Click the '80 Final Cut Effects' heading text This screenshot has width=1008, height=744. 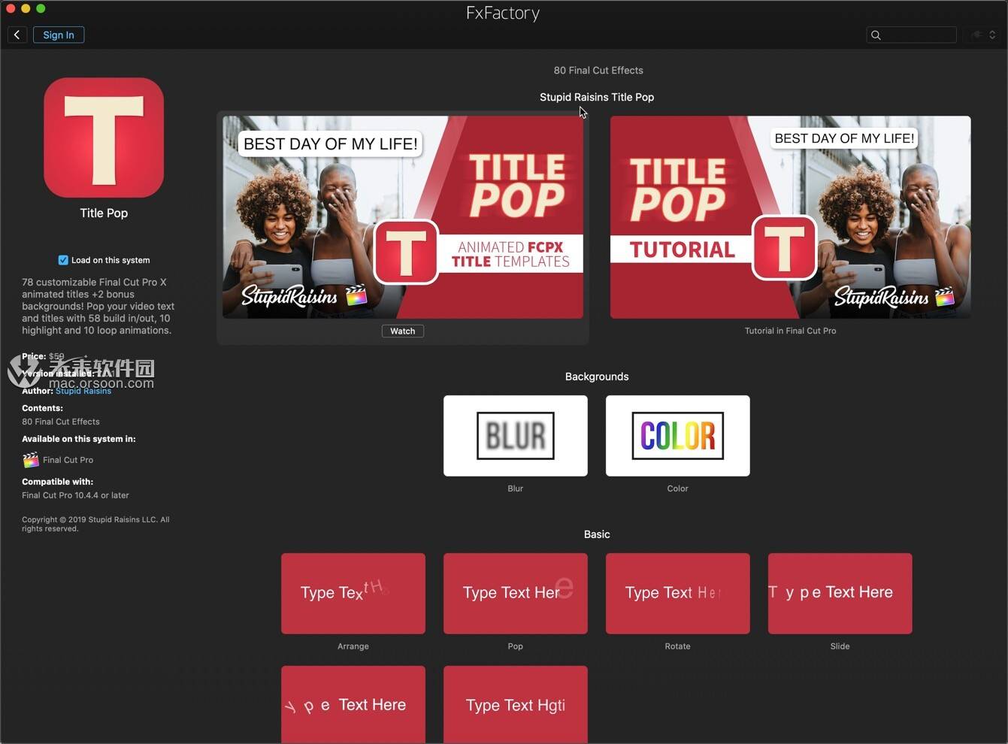(x=598, y=71)
